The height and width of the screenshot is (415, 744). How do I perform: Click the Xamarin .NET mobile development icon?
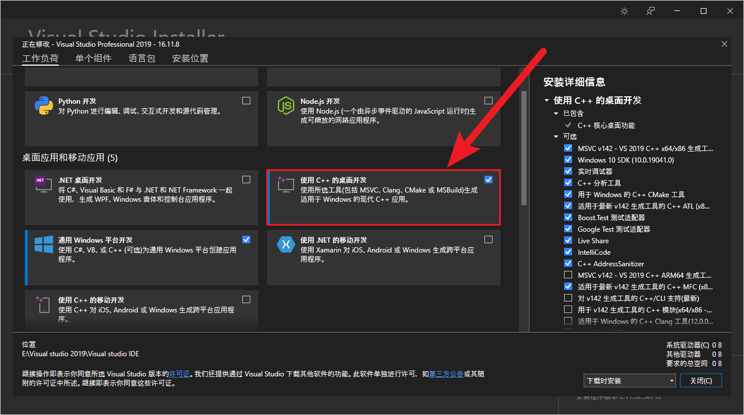286,244
